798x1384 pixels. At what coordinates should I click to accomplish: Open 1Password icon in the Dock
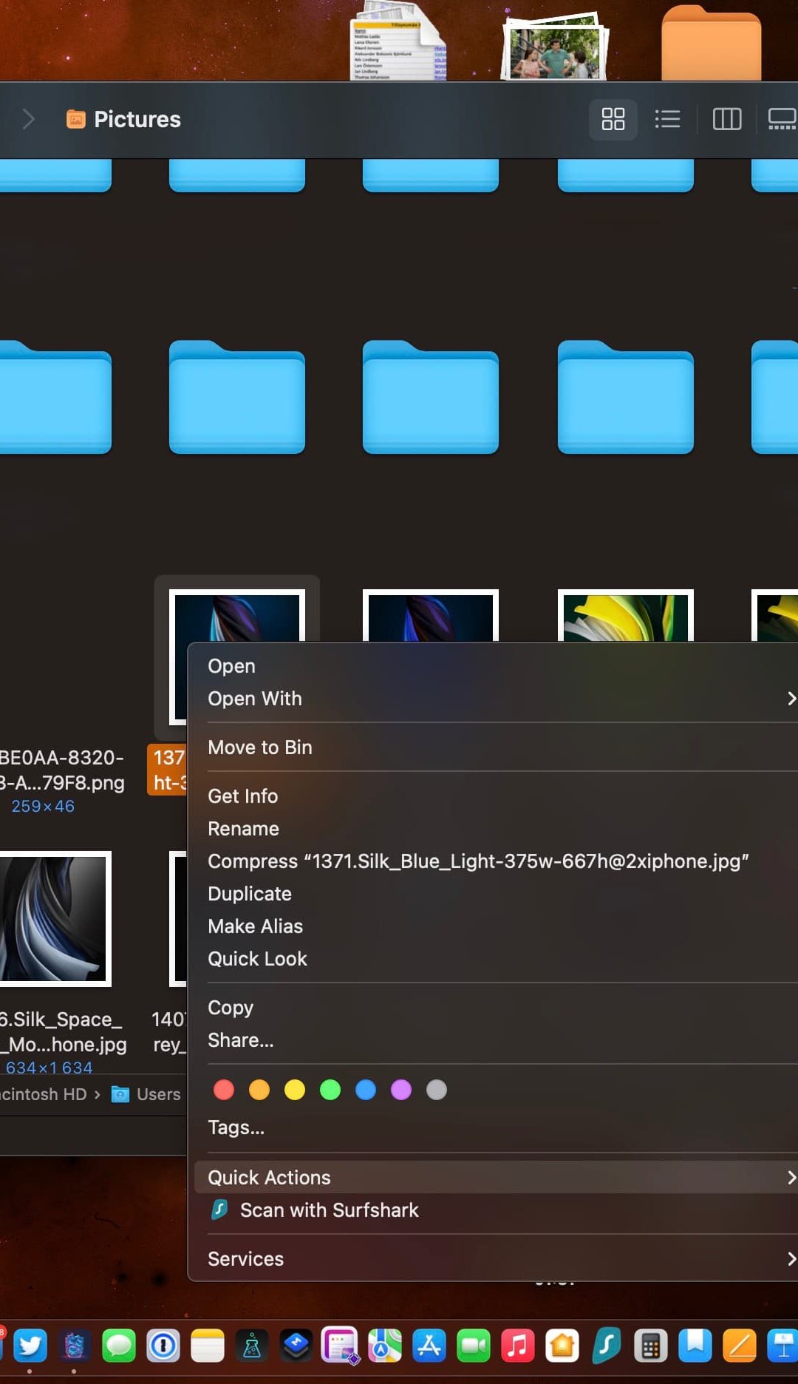click(163, 1346)
